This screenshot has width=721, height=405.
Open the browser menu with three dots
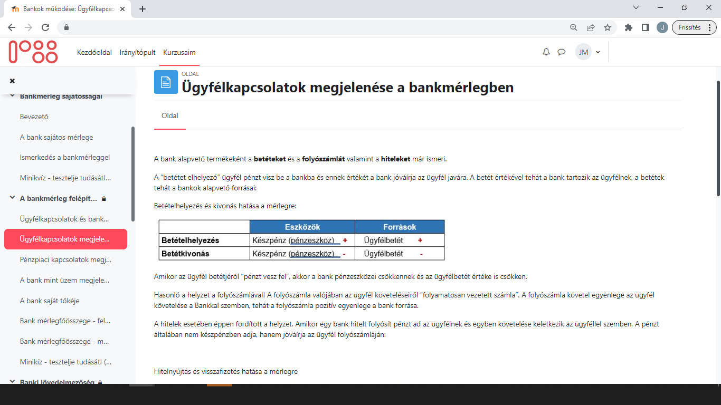710,27
